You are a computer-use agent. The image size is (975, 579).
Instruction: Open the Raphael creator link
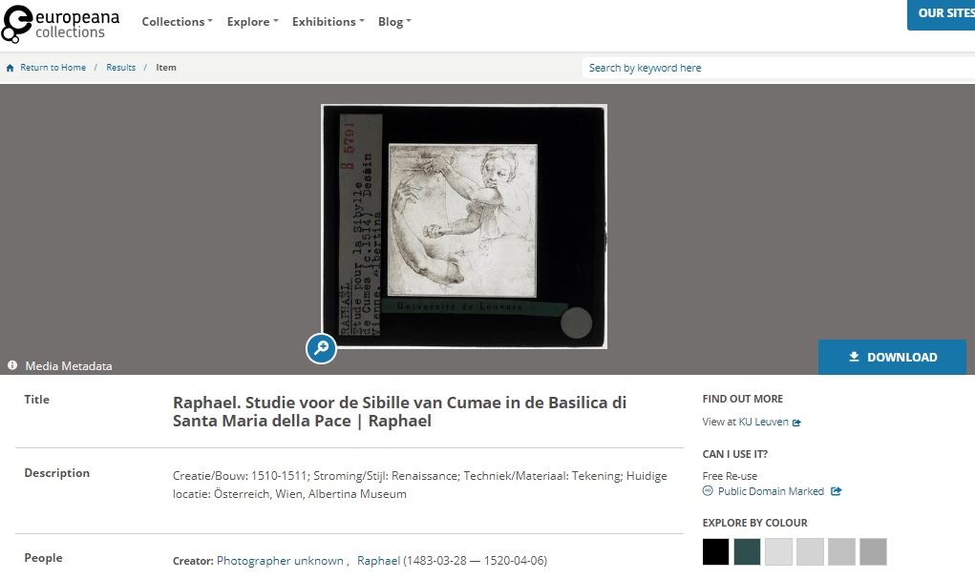click(379, 560)
